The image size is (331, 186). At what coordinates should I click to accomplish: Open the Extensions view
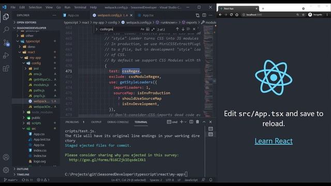6,68
